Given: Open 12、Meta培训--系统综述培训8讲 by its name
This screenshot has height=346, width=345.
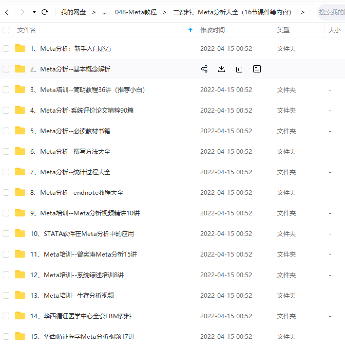Looking at the screenshot, I should 77,275.
